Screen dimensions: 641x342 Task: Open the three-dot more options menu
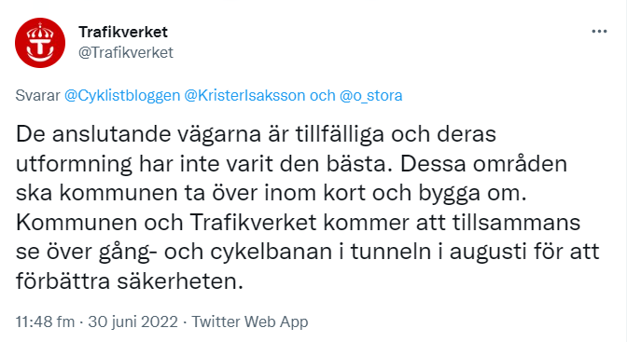tap(599, 32)
